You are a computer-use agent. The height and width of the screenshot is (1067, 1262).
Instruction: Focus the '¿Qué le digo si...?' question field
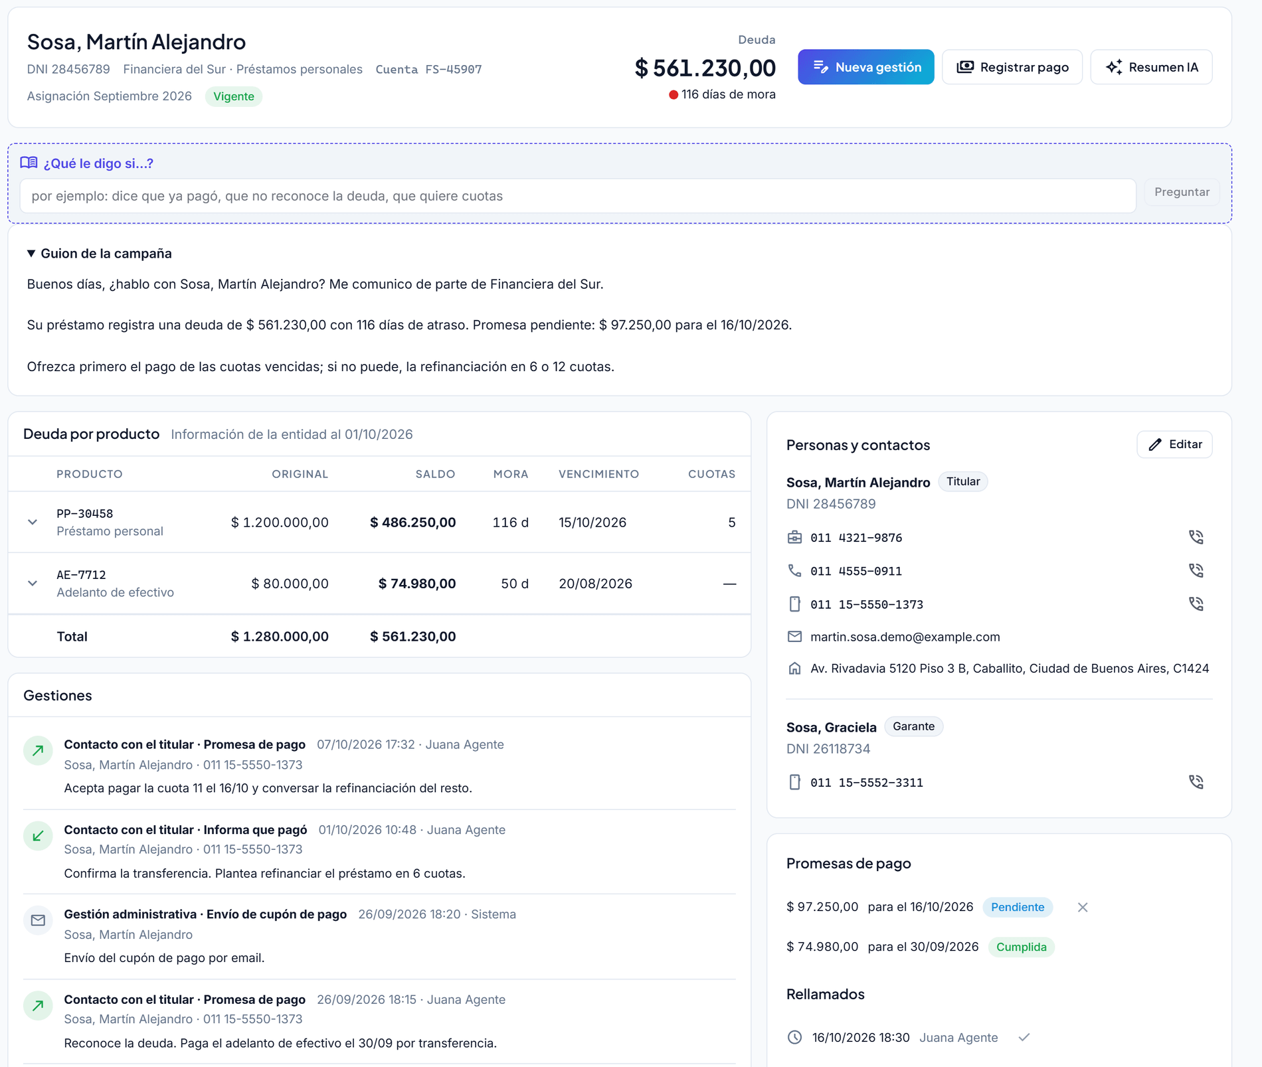(578, 196)
